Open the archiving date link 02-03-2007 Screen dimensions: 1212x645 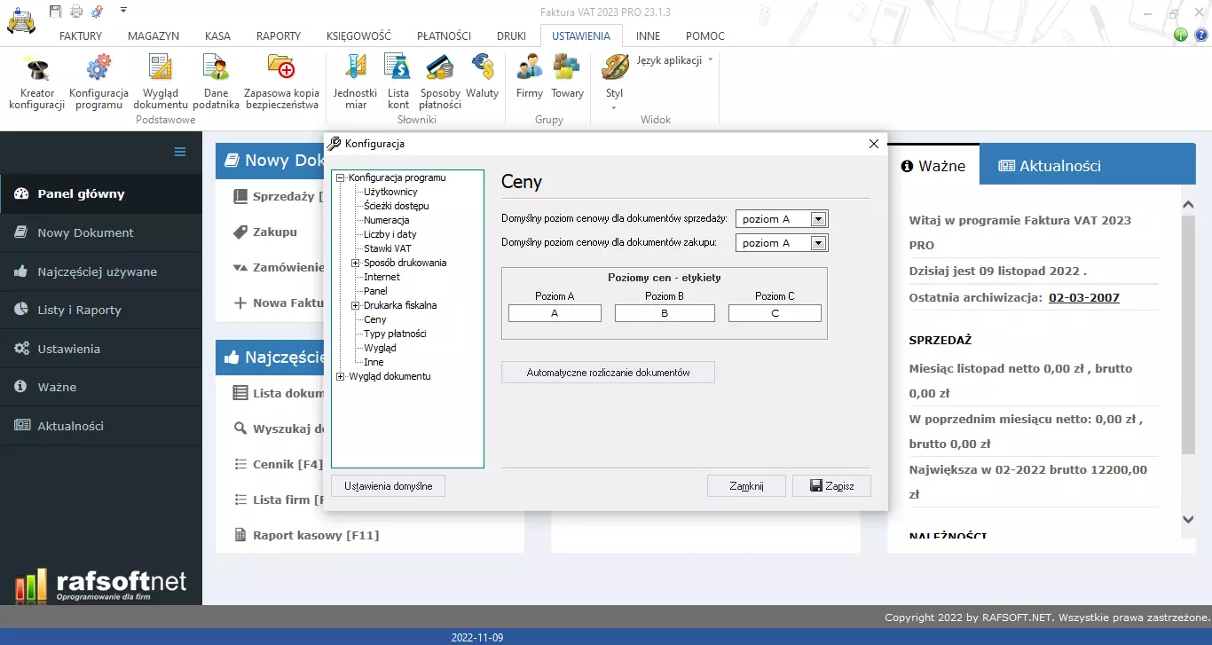(x=1084, y=297)
